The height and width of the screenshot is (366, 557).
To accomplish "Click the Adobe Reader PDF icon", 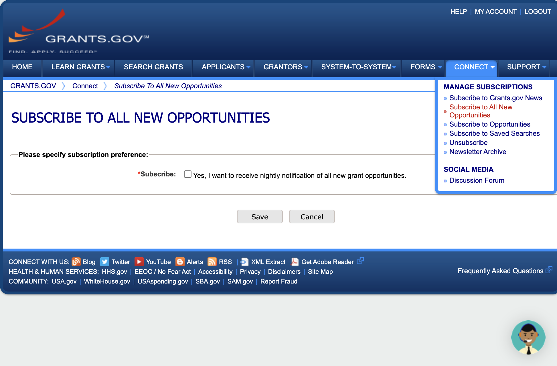I will pyautogui.click(x=295, y=262).
